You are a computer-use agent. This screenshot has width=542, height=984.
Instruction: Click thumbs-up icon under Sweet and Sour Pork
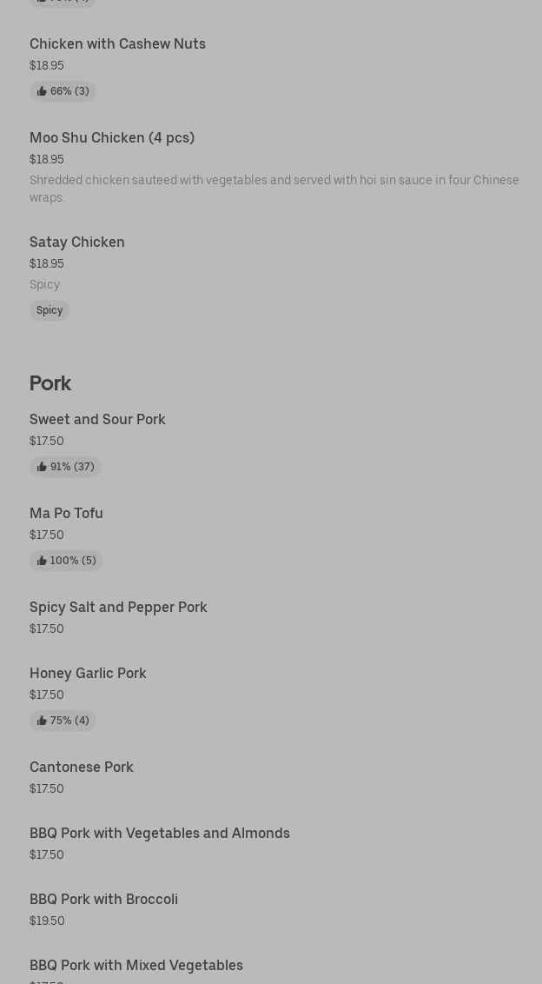click(x=42, y=467)
